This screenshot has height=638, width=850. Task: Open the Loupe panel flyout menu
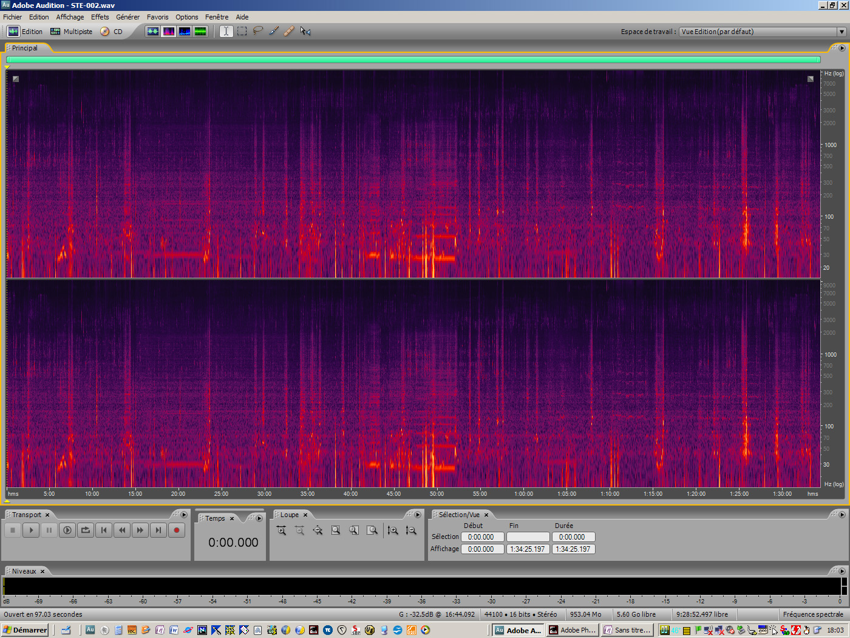coord(418,514)
